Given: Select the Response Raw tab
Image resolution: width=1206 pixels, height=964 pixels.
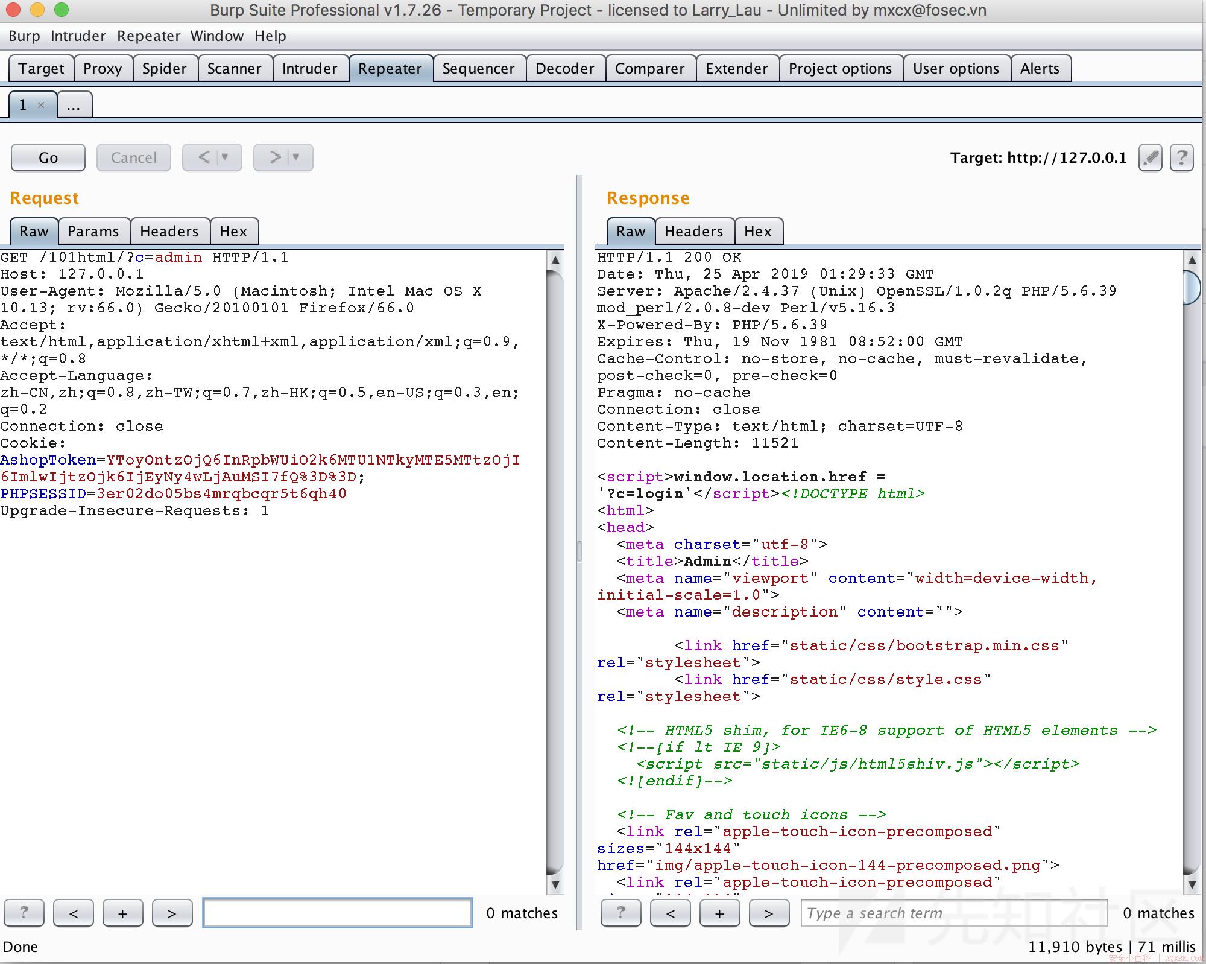Looking at the screenshot, I should (631, 232).
